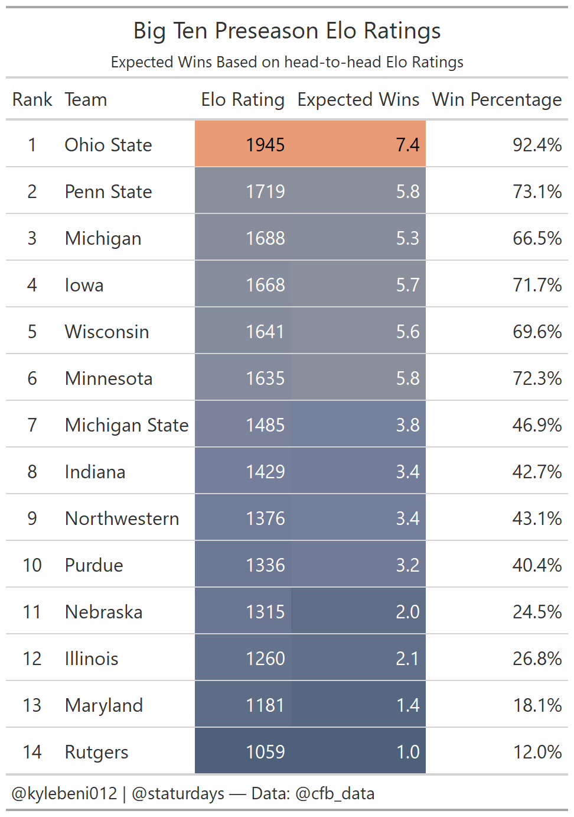Click Ohio State's orange Elo rating cell
This screenshot has height=817, width=574.
click(265, 145)
